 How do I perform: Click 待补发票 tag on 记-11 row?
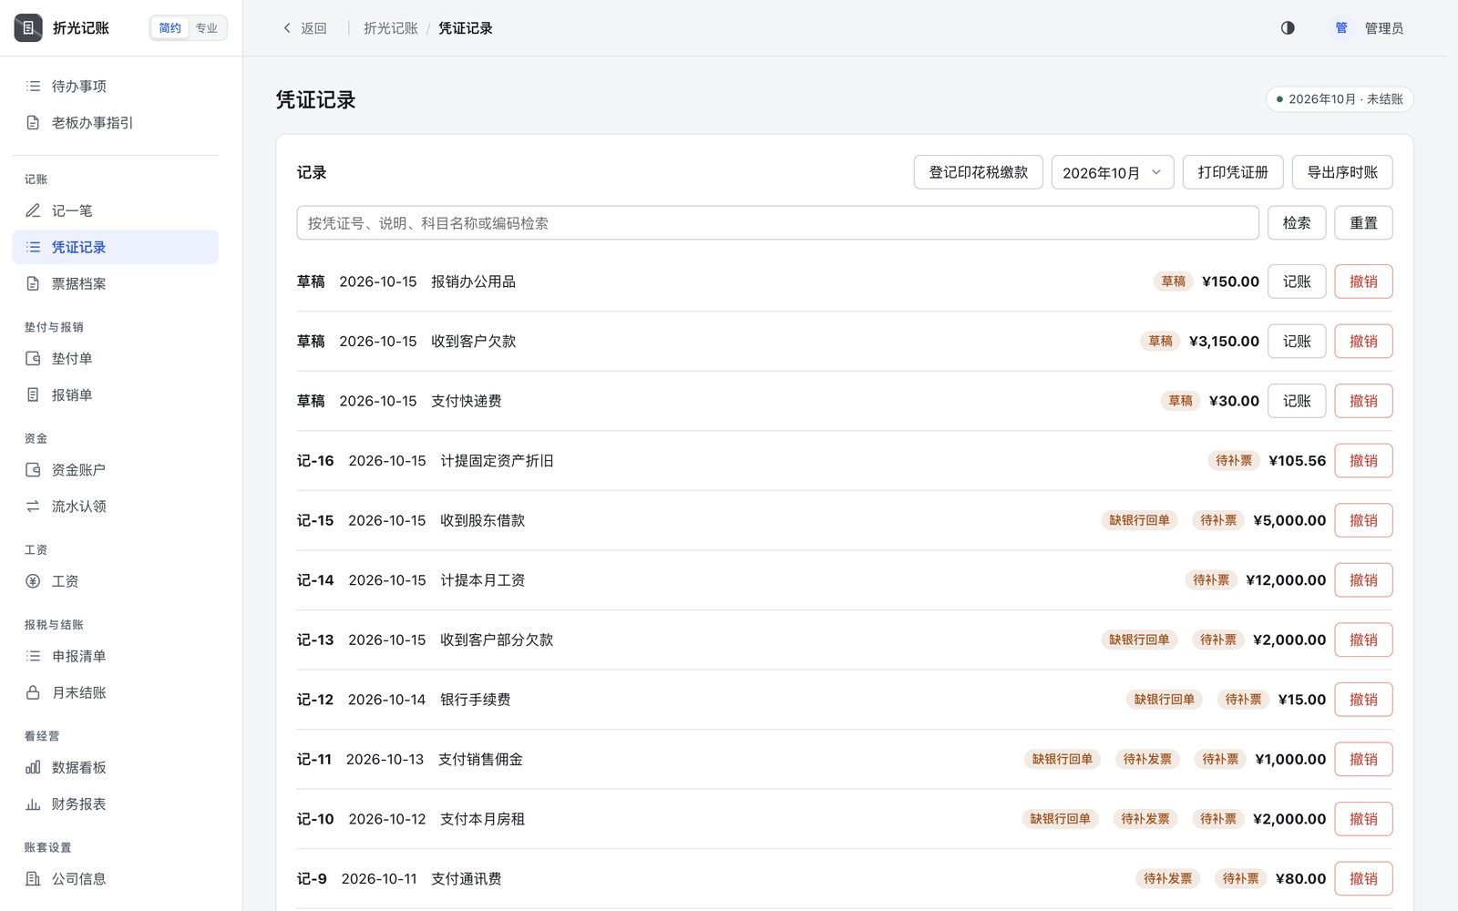click(x=1147, y=759)
